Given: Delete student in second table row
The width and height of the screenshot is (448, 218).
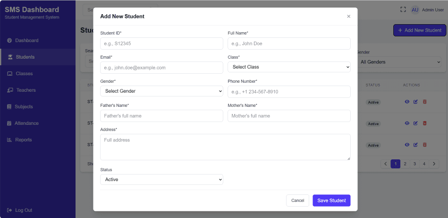Looking at the screenshot, I should (424, 123).
